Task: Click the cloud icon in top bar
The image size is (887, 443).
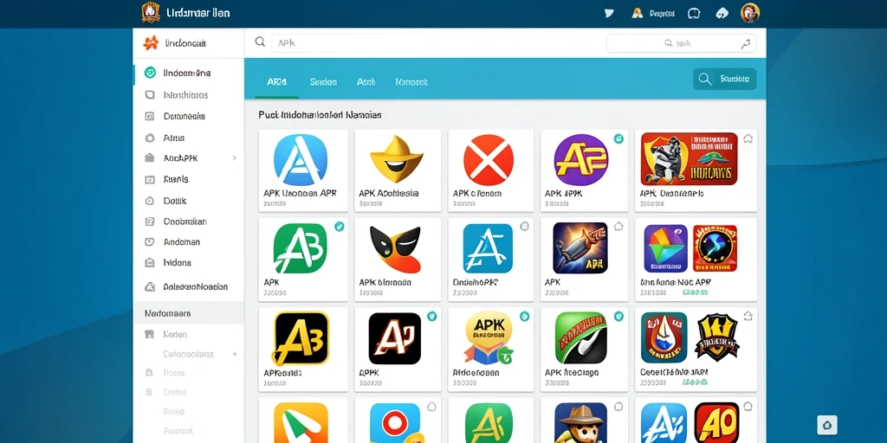Action: (x=722, y=13)
